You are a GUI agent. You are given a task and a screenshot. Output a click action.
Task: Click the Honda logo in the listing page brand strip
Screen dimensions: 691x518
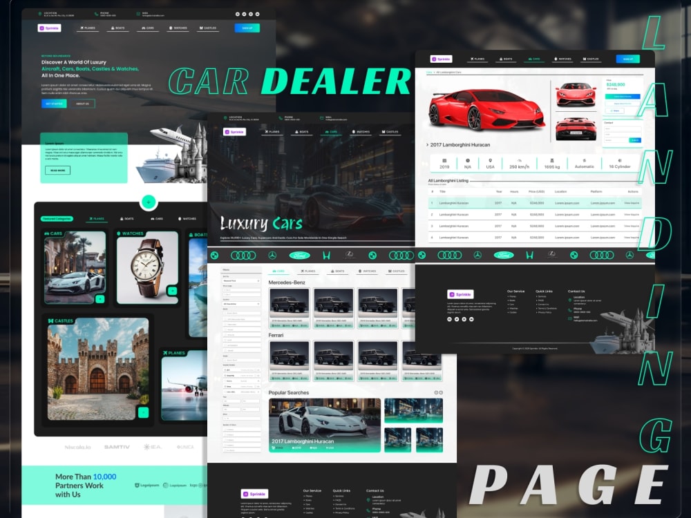pyautogui.click(x=327, y=256)
